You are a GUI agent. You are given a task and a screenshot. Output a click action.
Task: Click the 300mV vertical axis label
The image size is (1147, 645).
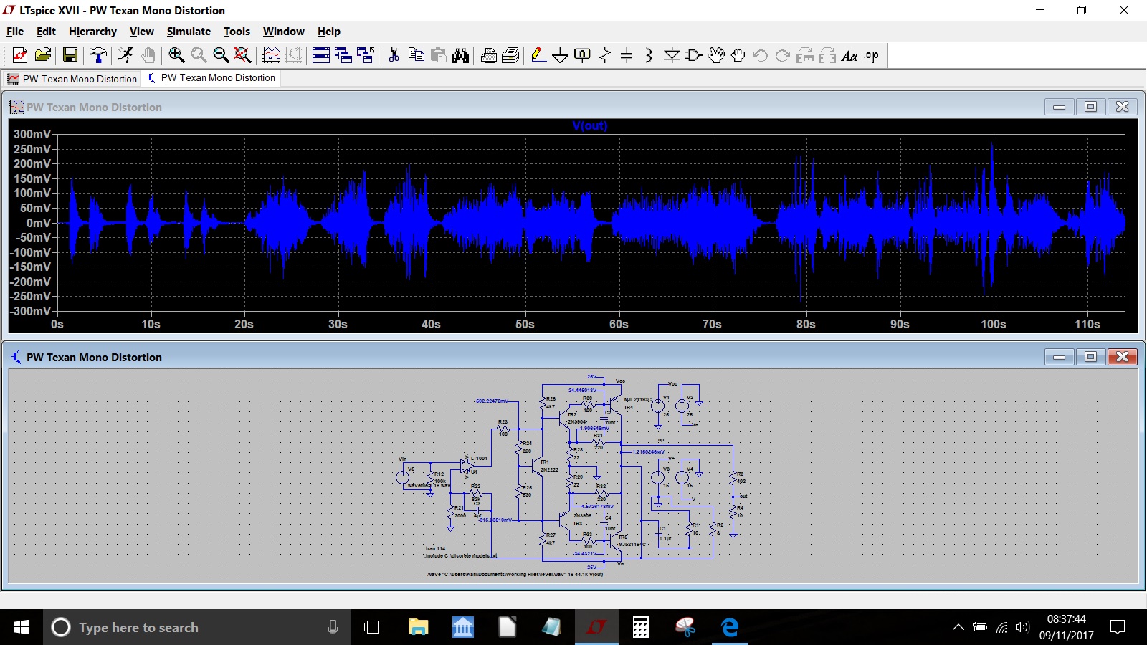pos(32,134)
